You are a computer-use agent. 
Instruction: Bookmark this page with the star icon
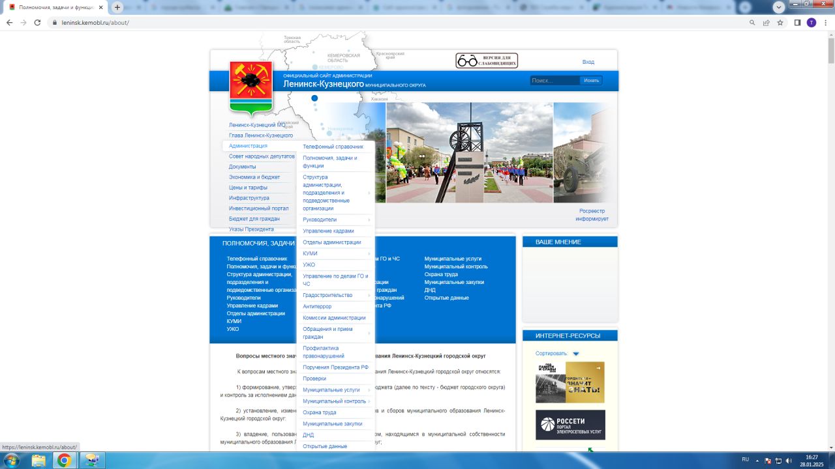(x=780, y=22)
